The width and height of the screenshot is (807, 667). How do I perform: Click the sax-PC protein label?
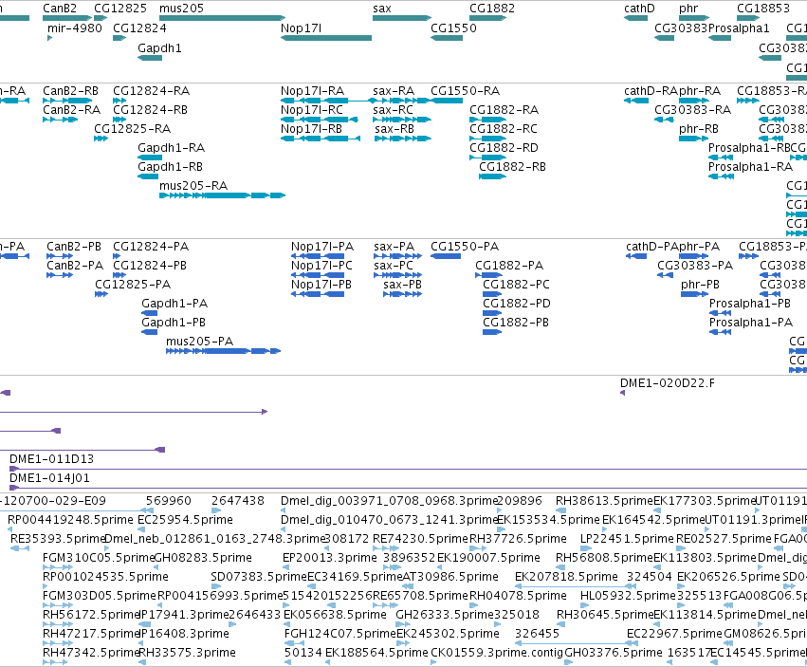(394, 266)
